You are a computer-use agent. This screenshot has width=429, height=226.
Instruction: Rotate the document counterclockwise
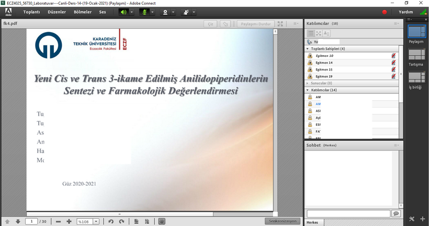(110, 221)
